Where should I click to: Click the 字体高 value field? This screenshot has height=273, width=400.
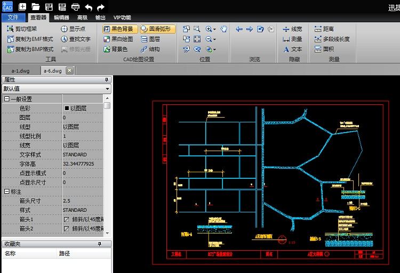click(x=83, y=164)
